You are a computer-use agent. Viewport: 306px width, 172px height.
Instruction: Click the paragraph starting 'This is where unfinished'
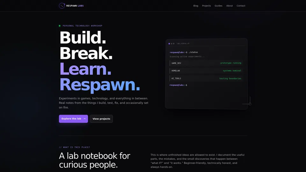coord(197,161)
